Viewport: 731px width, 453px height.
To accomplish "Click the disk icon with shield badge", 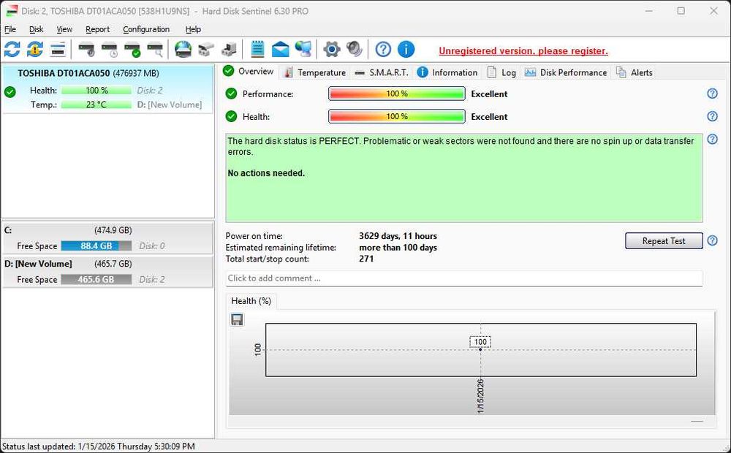I will pyautogui.click(x=86, y=49).
